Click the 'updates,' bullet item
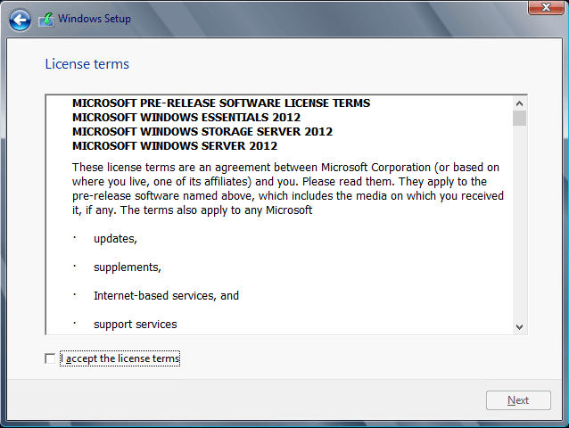The image size is (569, 428). tap(115, 239)
